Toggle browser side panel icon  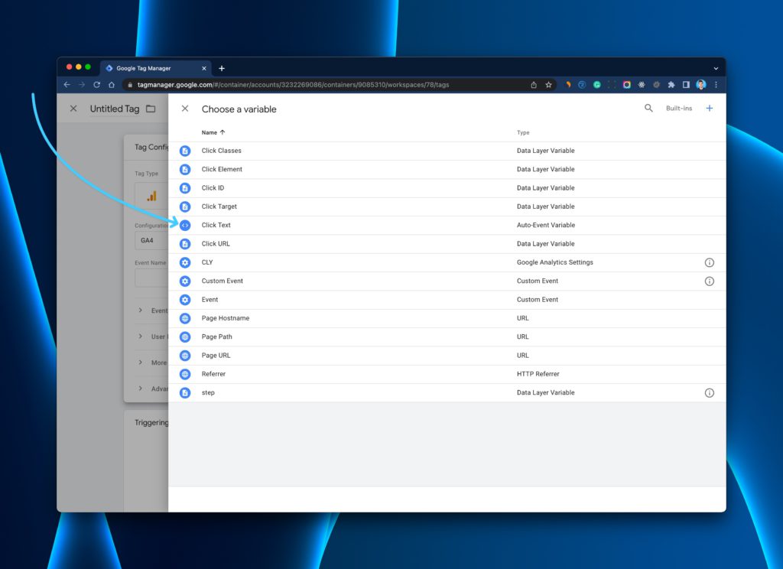686,84
